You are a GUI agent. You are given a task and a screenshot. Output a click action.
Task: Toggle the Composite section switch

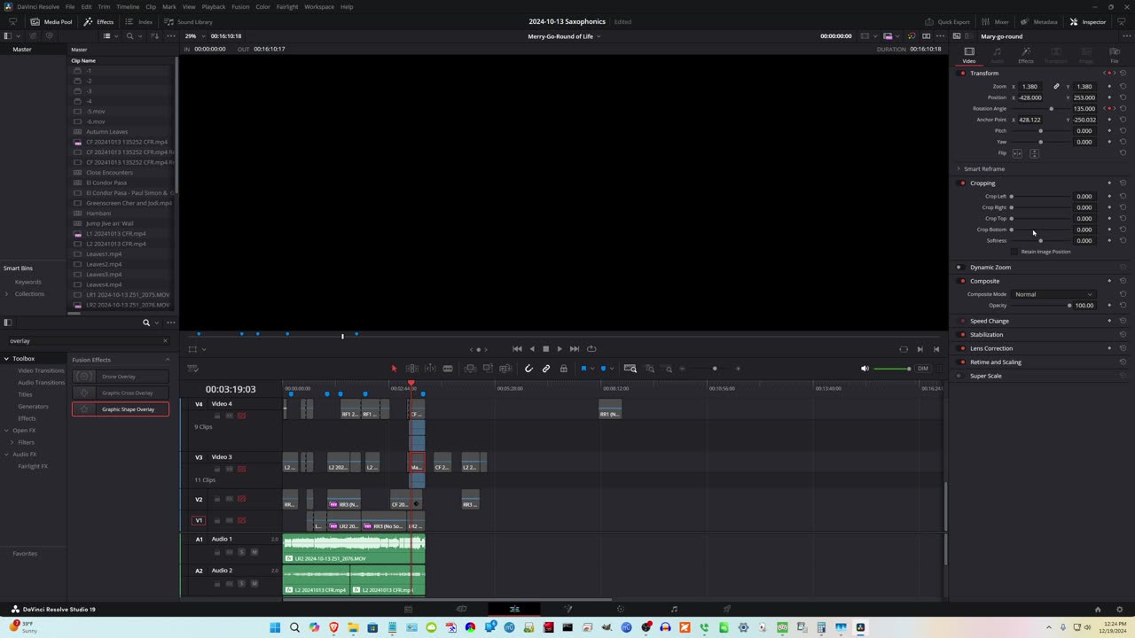962,281
